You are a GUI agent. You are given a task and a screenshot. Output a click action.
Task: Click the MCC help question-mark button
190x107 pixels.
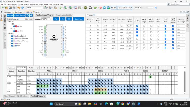tap(28, 15)
